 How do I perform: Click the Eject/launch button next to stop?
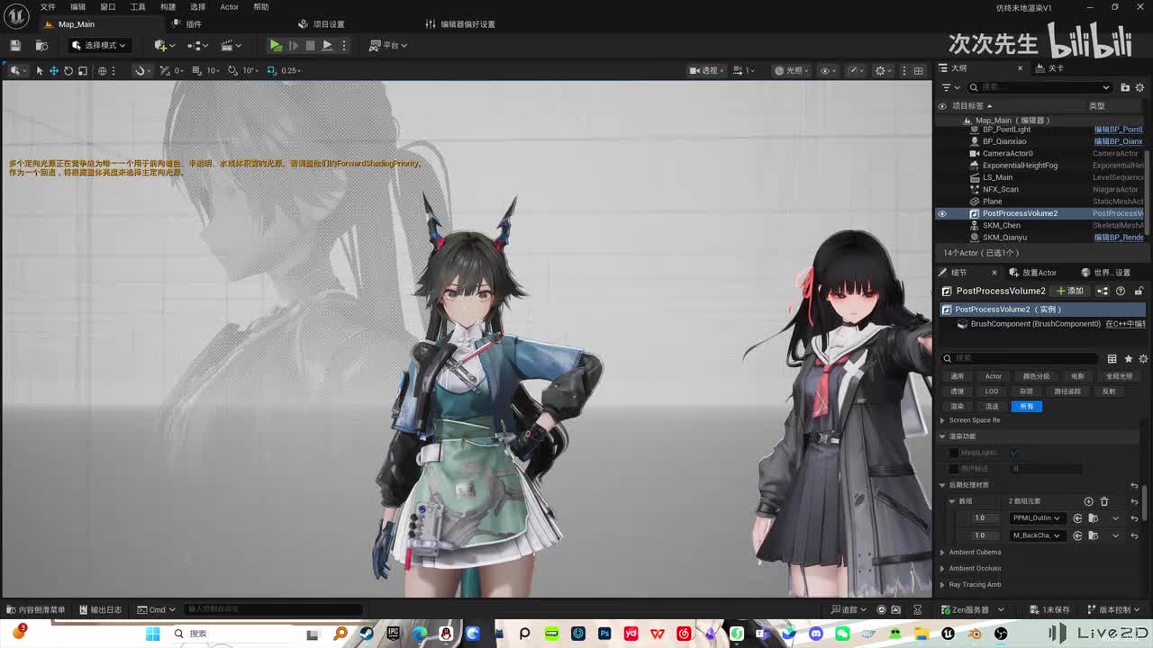click(327, 45)
